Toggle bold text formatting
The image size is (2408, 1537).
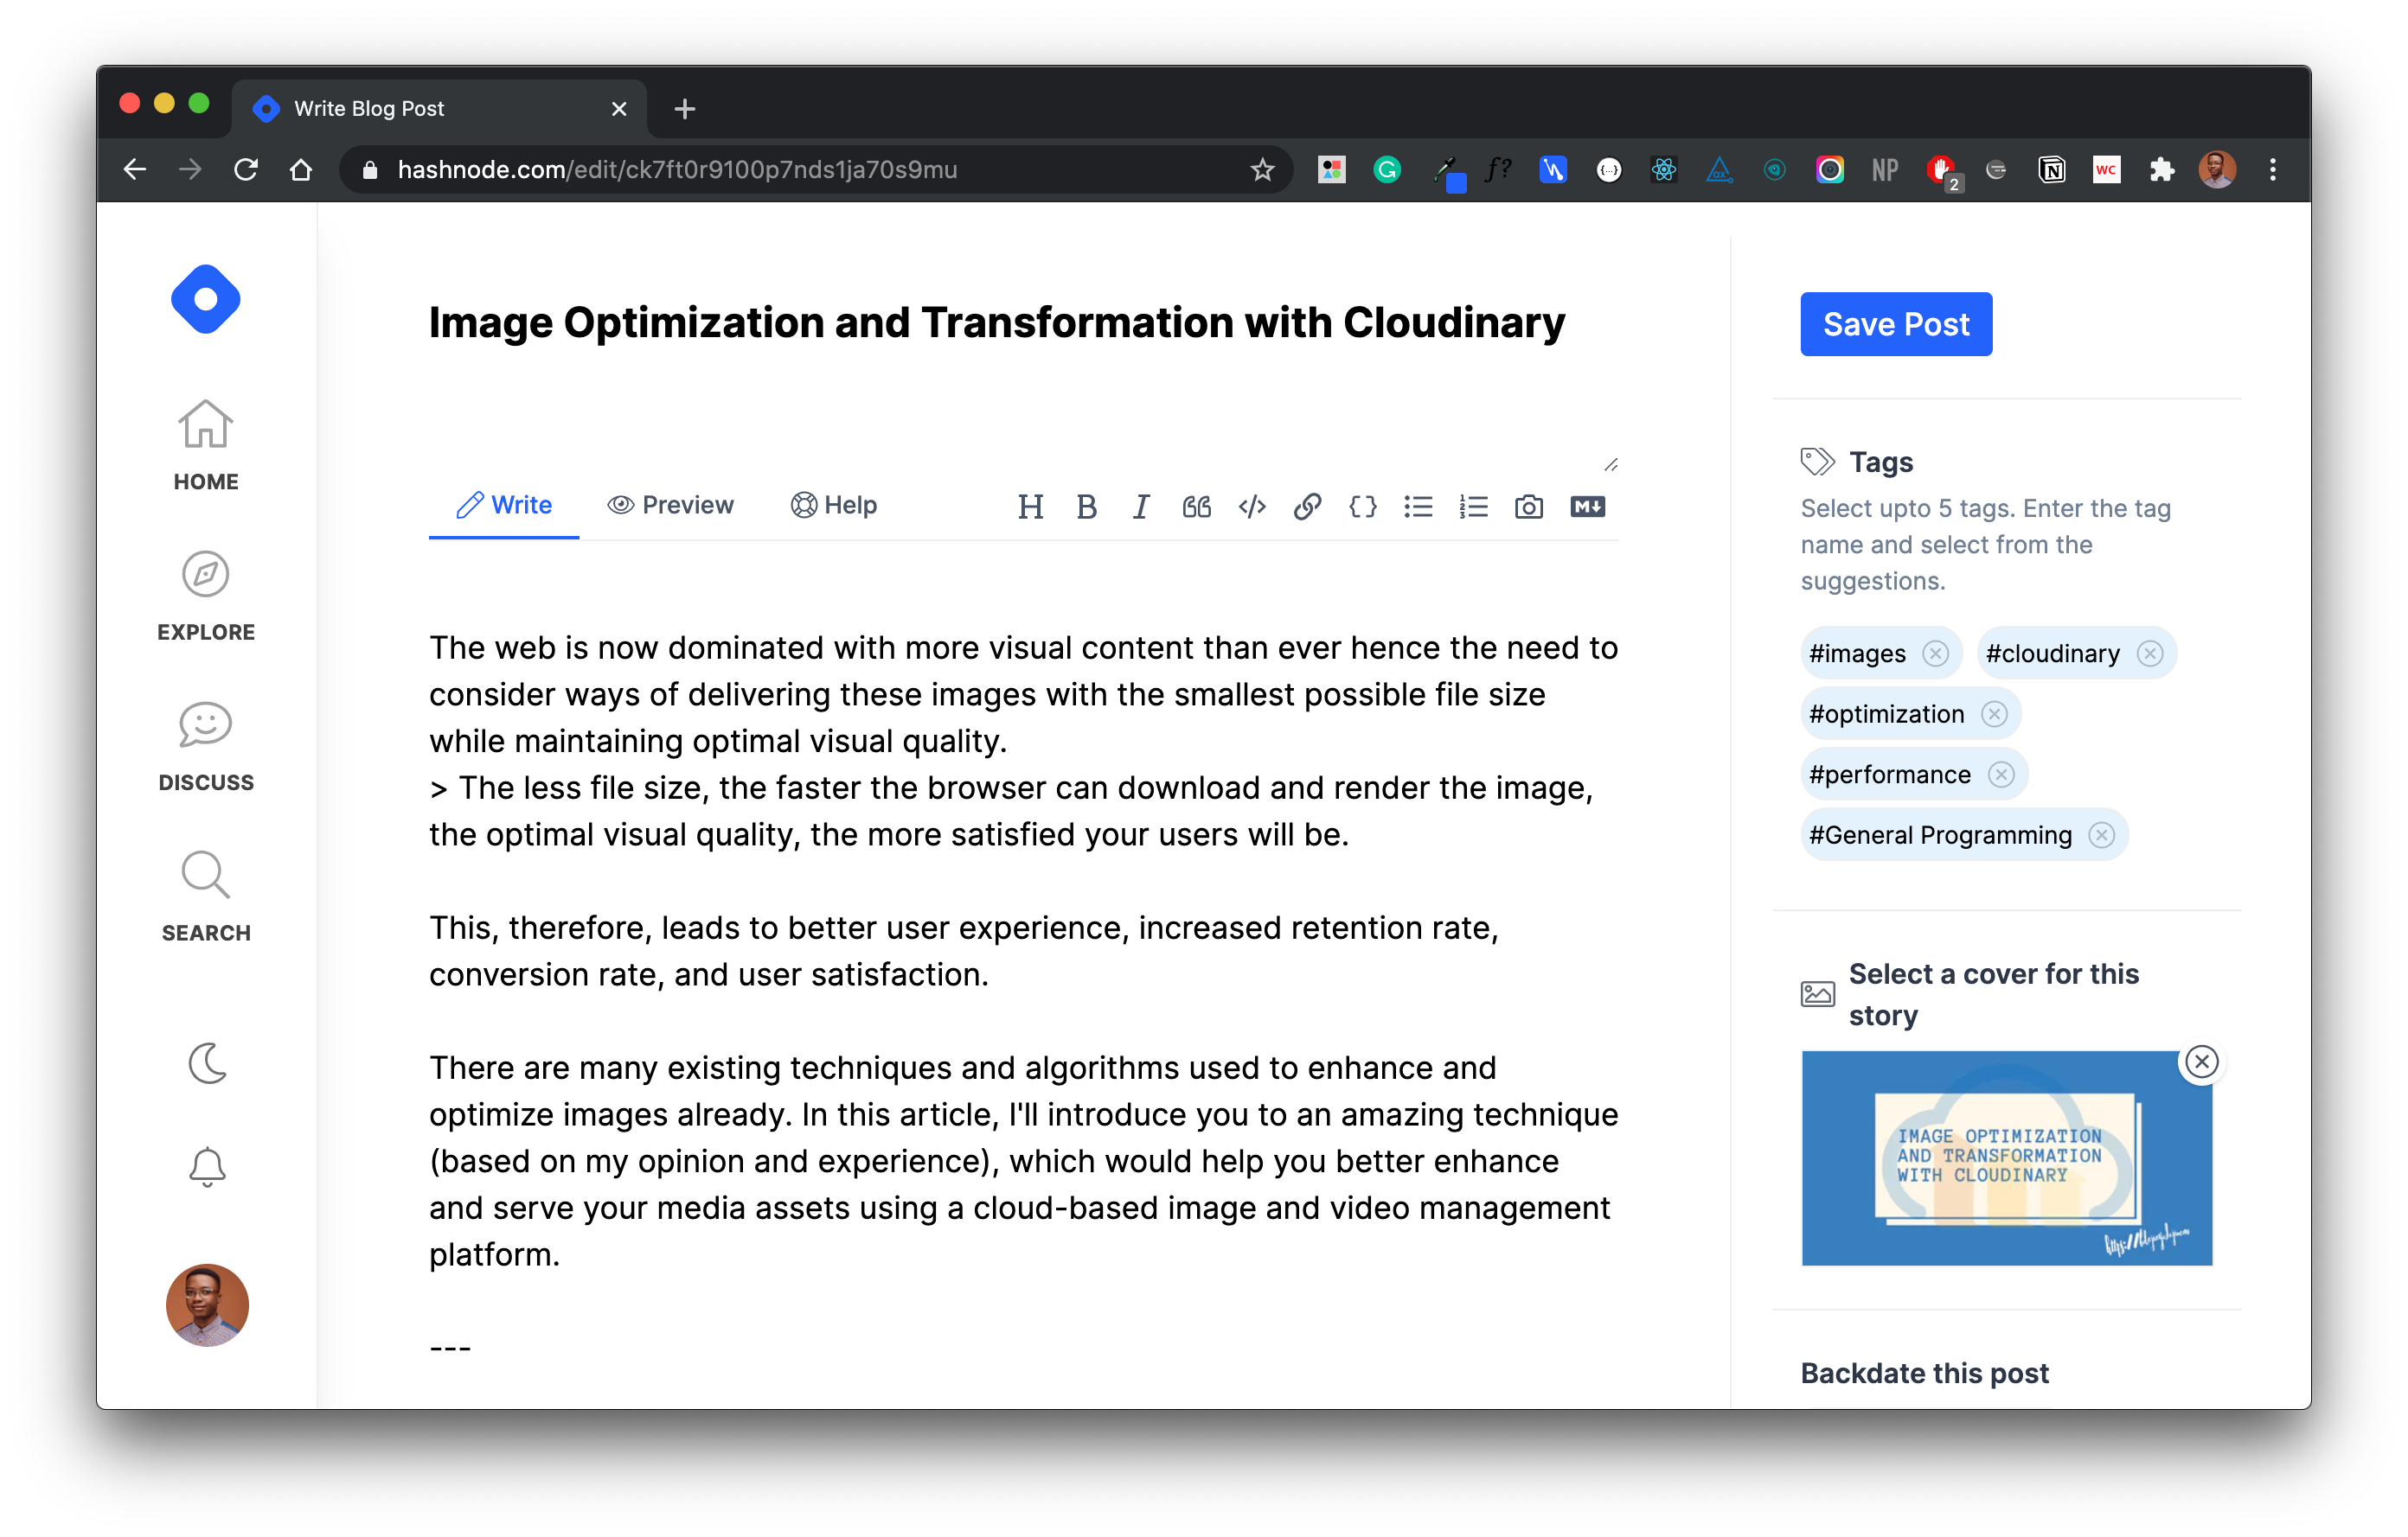tap(1086, 507)
